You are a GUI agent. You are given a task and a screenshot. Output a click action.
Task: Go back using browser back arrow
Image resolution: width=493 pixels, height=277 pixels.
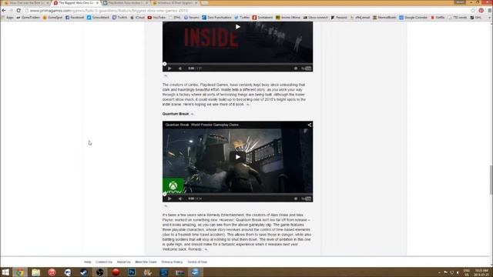point(4,10)
